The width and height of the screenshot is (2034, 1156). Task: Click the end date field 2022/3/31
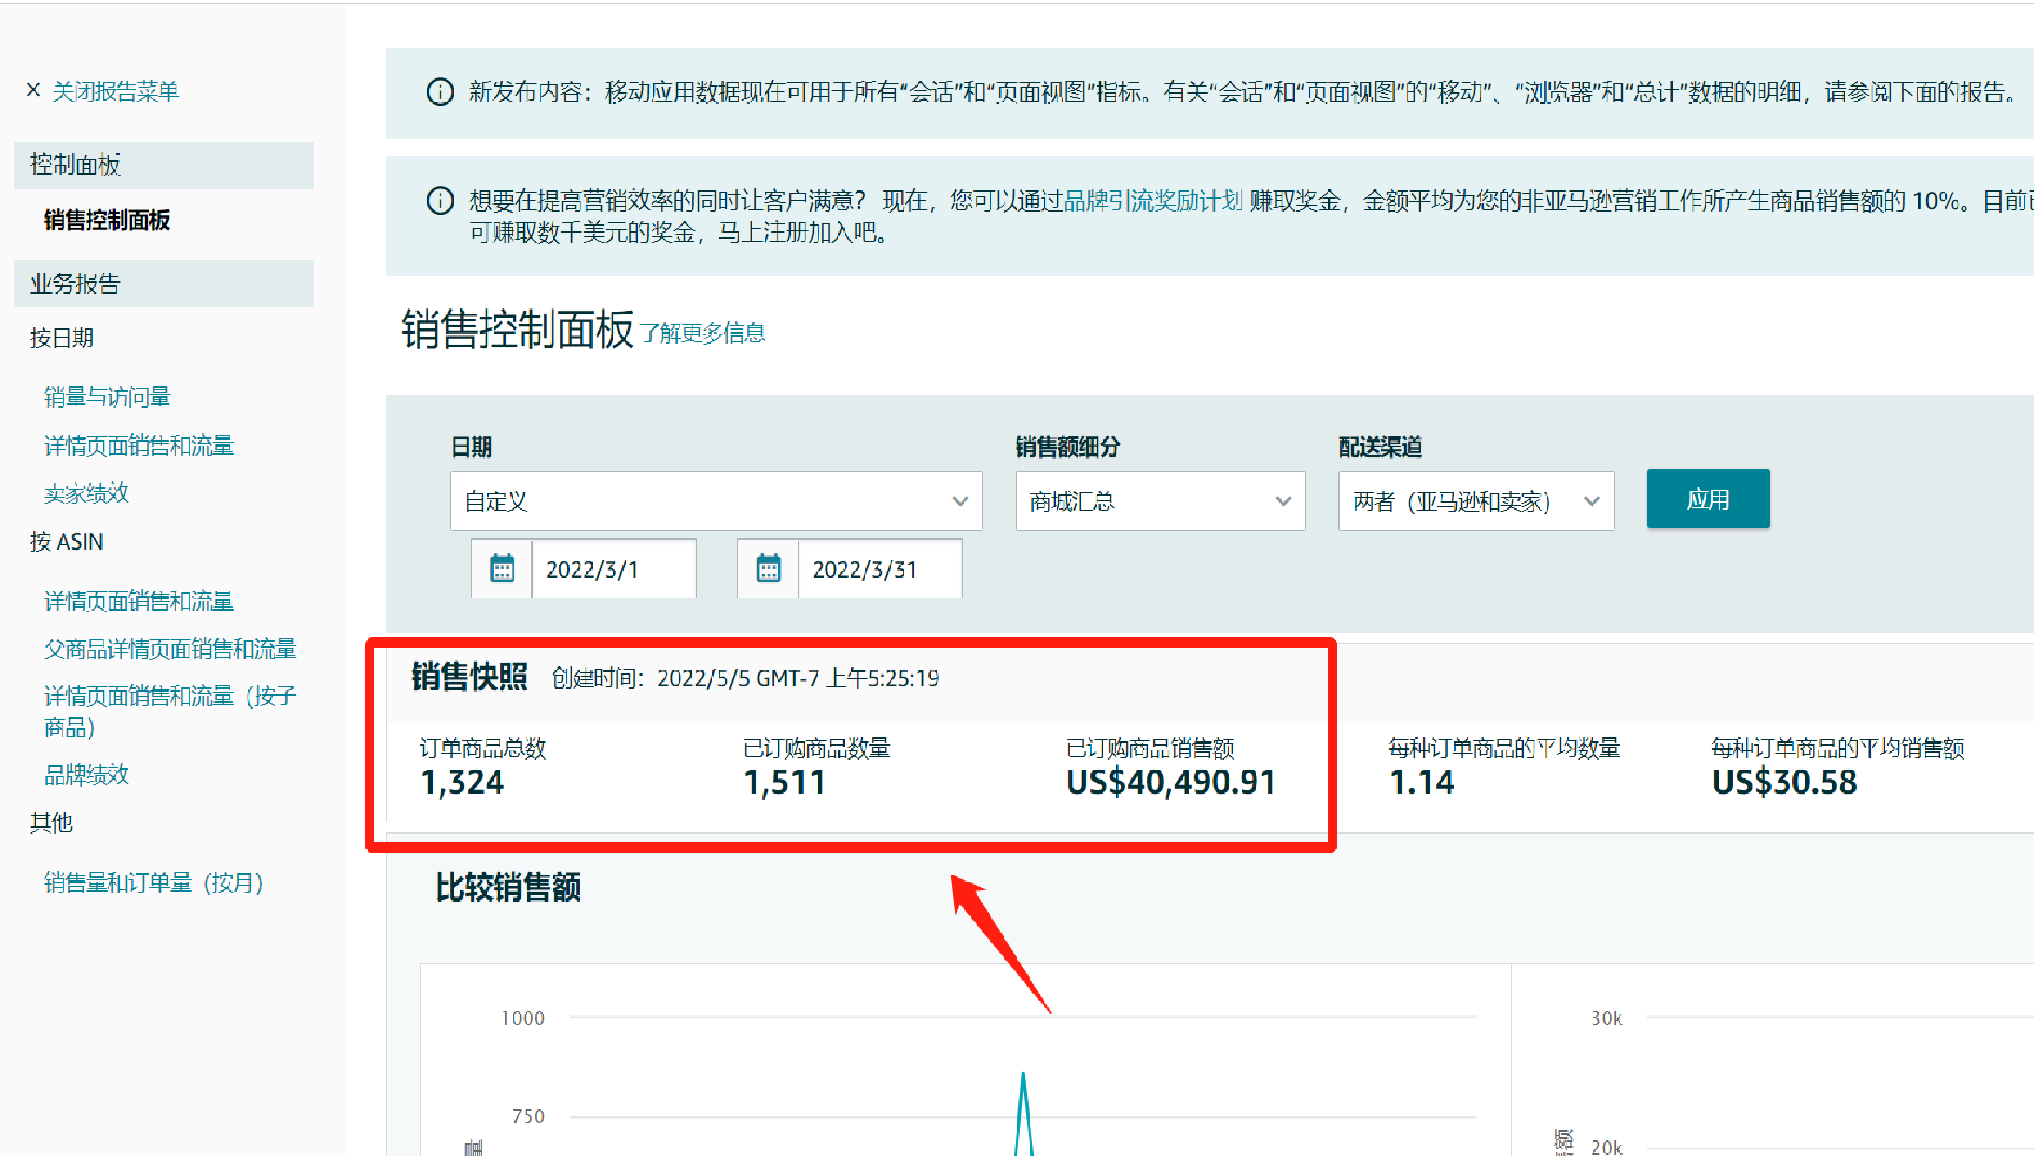[x=878, y=570]
